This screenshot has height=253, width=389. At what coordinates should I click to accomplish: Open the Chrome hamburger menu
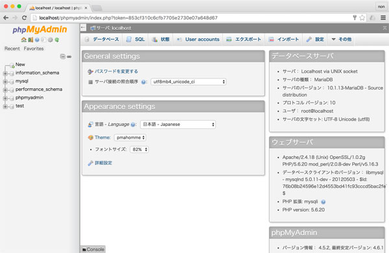point(383,18)
